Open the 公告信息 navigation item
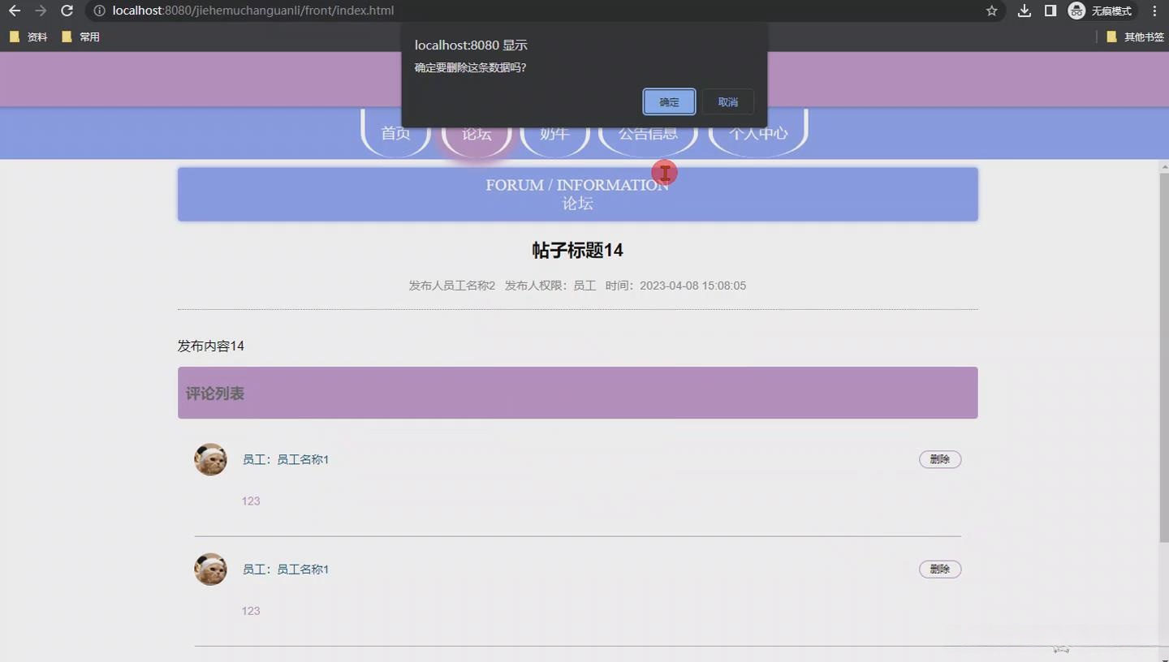 click(x=648, y=133)
